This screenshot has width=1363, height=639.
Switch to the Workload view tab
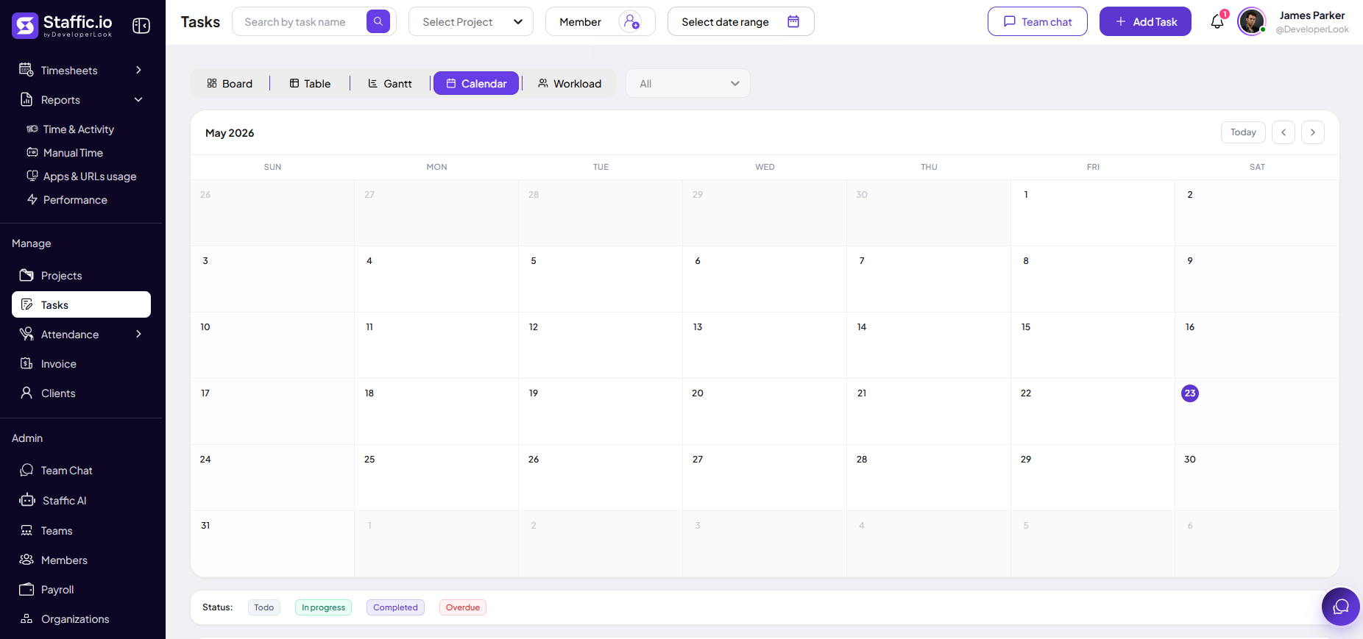pyautogui.click(x=570, y=83)
